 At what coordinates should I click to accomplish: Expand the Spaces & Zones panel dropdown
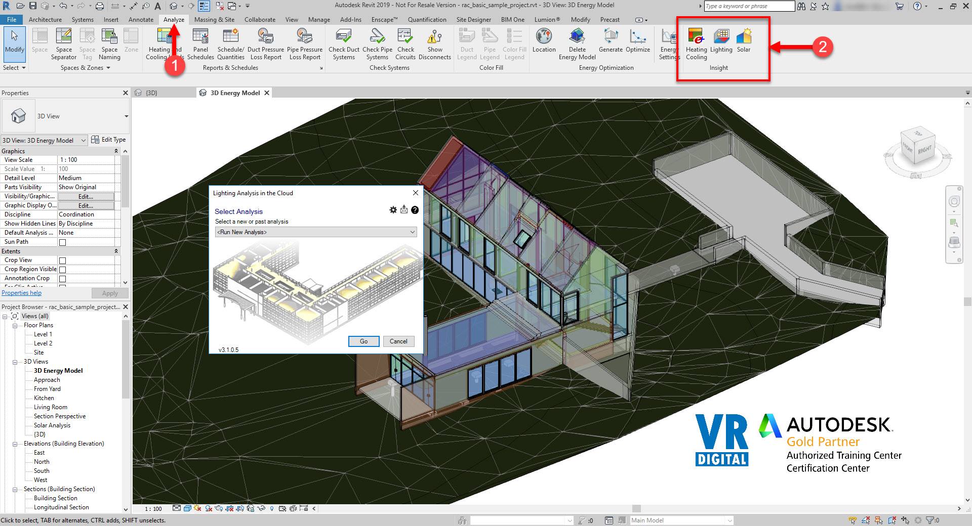pos(85,68)
